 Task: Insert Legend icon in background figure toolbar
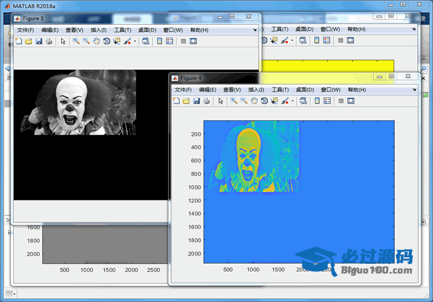(326, 40)
